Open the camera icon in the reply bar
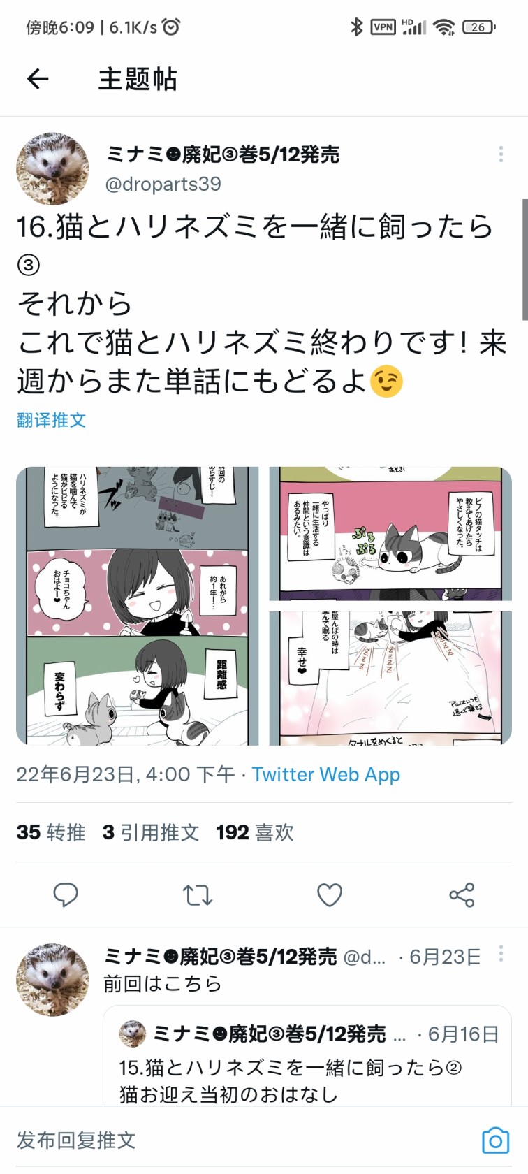Screen dimensions: 528x1174 (496, 1140)
